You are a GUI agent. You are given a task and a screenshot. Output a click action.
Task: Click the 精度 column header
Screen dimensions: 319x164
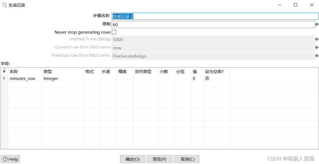click(x=125, y=71)
